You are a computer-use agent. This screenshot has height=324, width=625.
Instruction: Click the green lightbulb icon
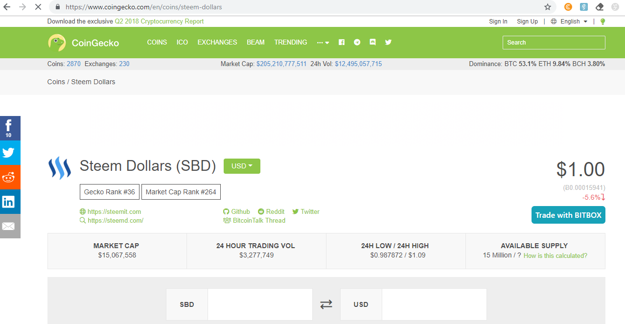[x=603, y=22]
